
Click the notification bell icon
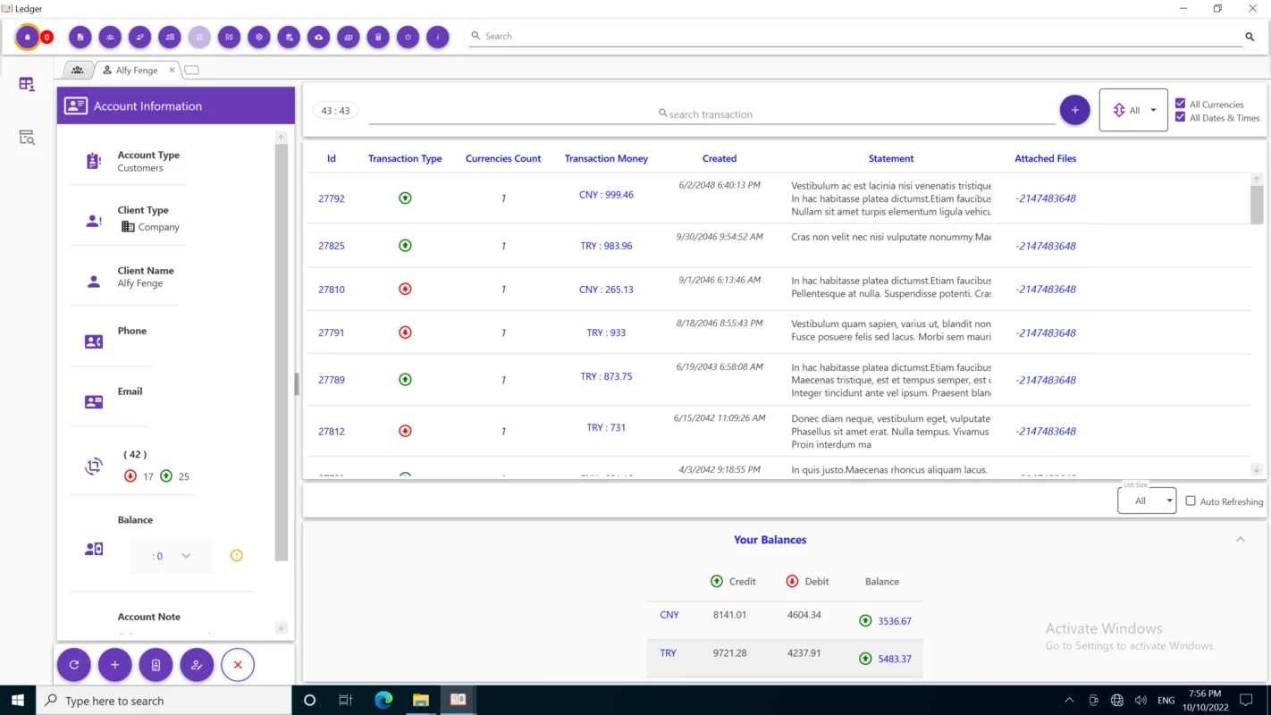pos(28,38)
